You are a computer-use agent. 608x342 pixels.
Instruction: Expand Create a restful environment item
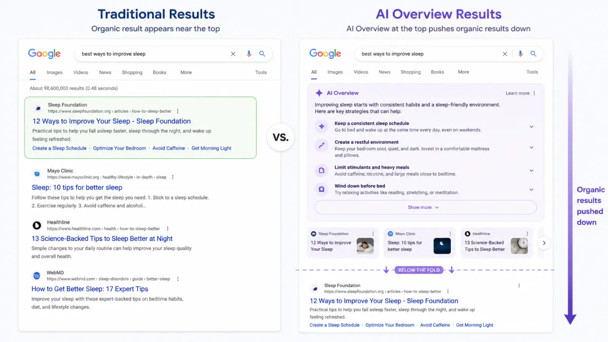(531, 147)
